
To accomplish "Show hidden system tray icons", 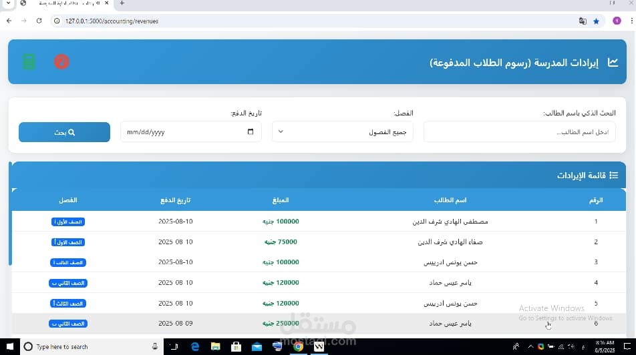I will 530,346.
